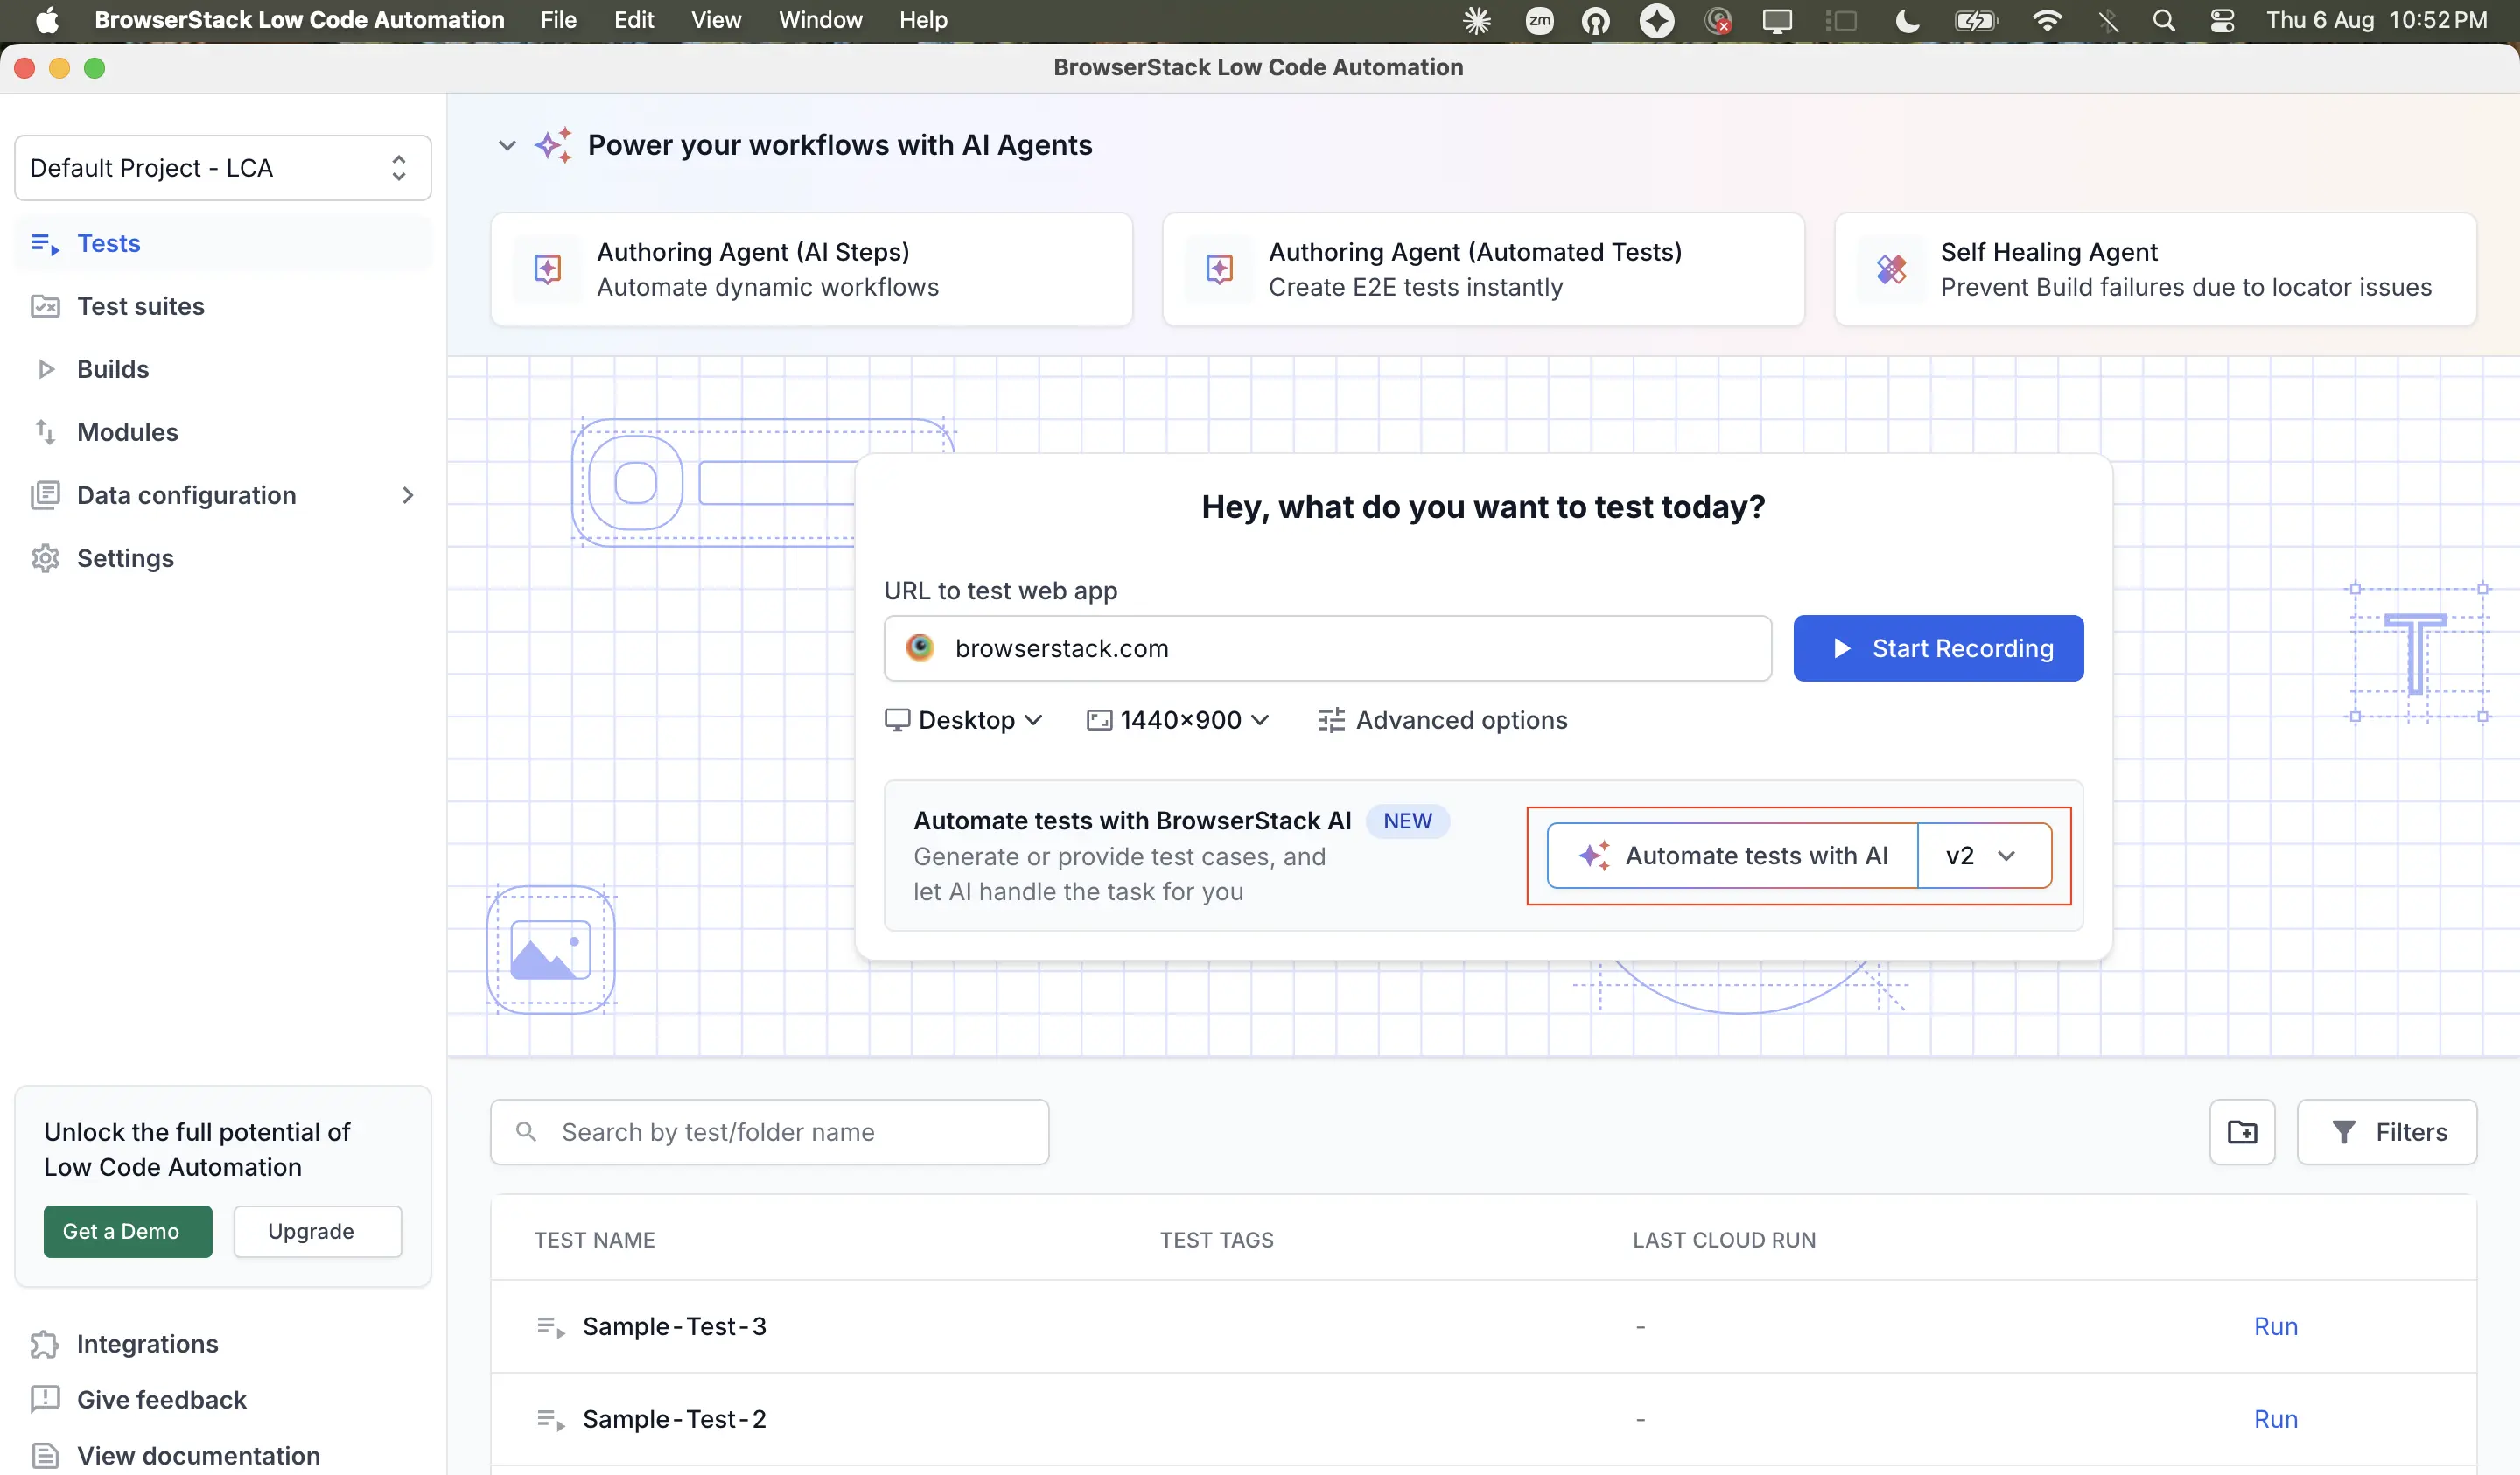Click the Wi-Fi icon in menu bar
2520x1475 pixels.
point(2047,20)
